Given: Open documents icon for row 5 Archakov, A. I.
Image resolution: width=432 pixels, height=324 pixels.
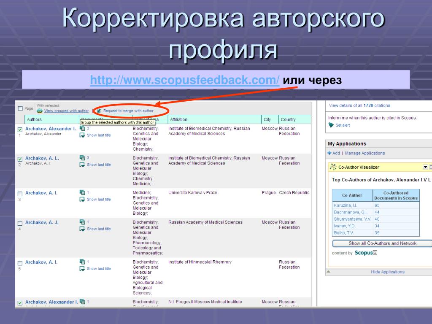Looking at the screenshot, I should pos(82,262).
